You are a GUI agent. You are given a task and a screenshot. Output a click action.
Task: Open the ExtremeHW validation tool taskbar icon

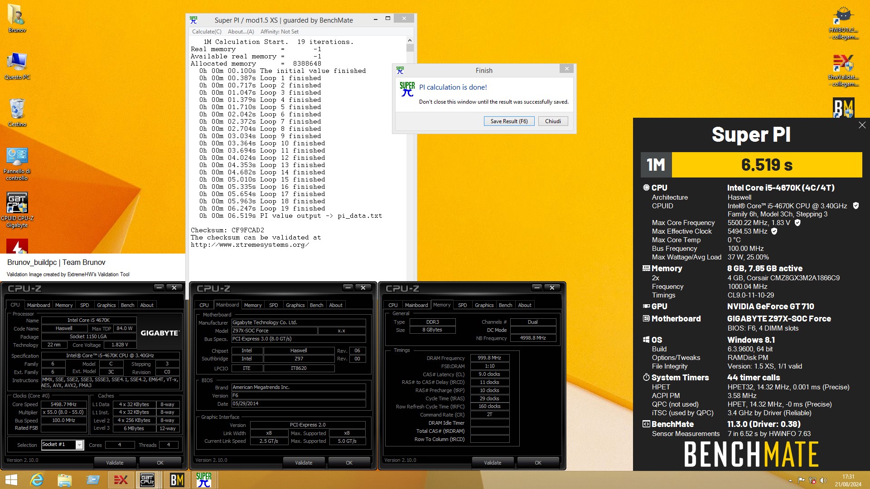click(120, 480)
